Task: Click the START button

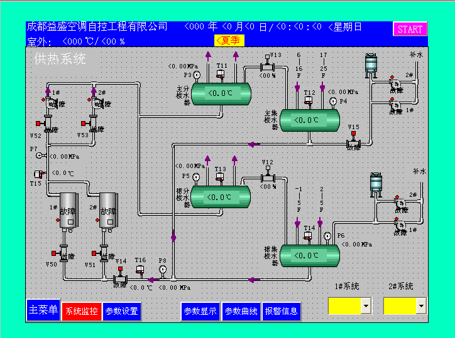Action: (410, 29)
